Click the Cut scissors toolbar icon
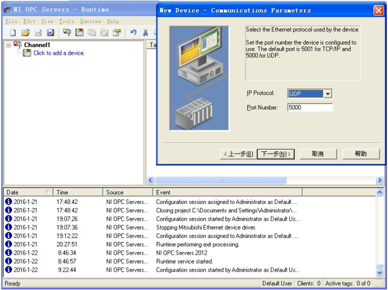Viewport: 388px width, 290px height. pos(146,32)
